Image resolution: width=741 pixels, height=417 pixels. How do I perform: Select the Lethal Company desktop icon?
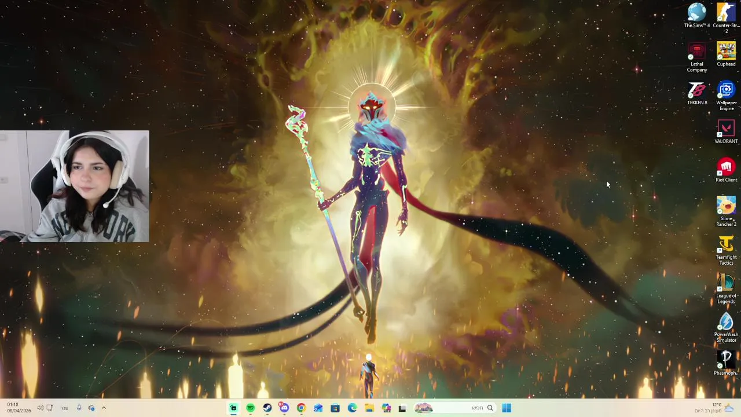click(697, 57)
